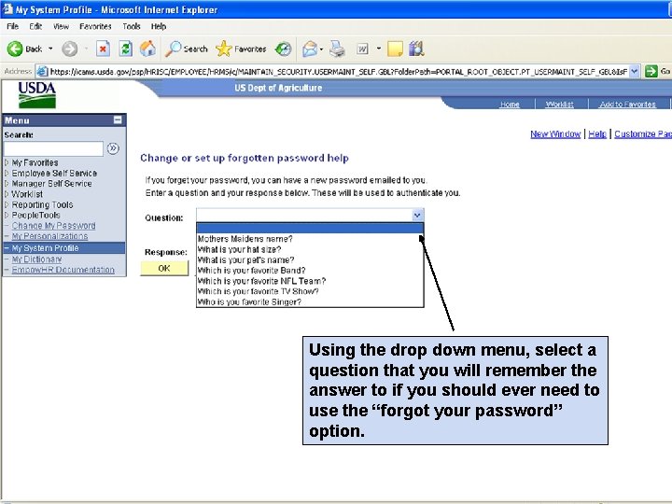Open the Mail envelope icon
This screenshot has height=504, width=672.
(310, 49)
